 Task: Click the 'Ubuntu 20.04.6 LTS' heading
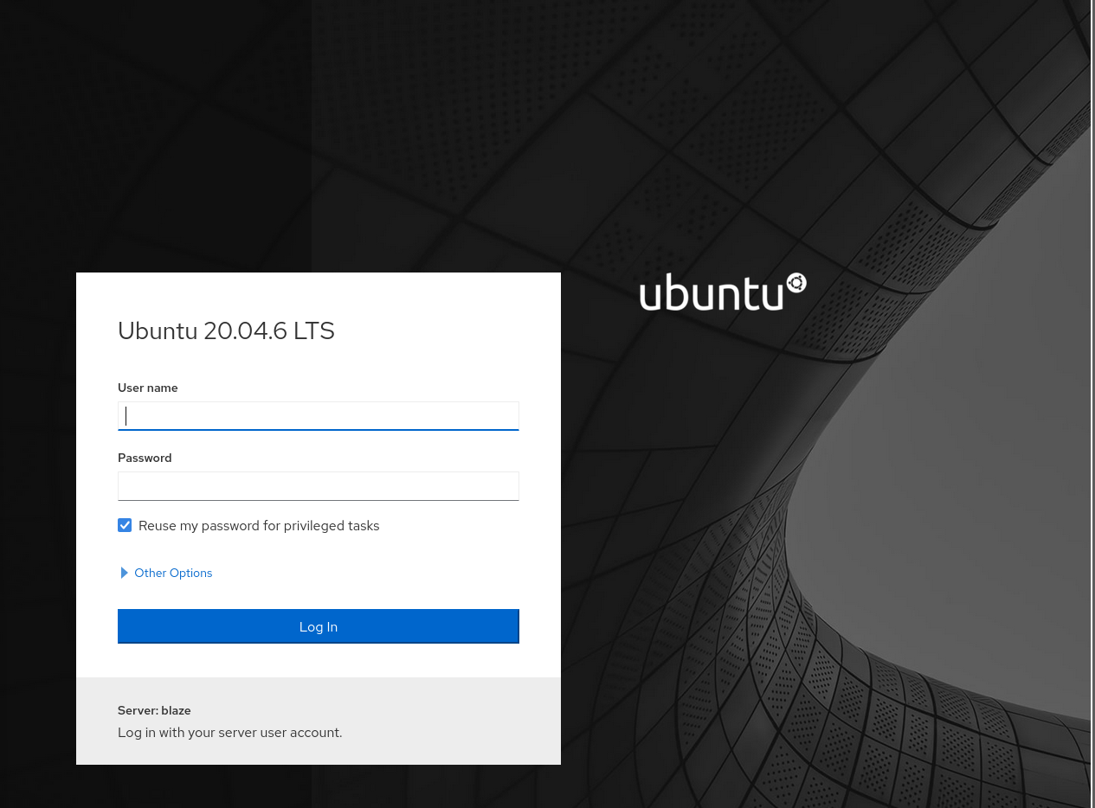226,330
